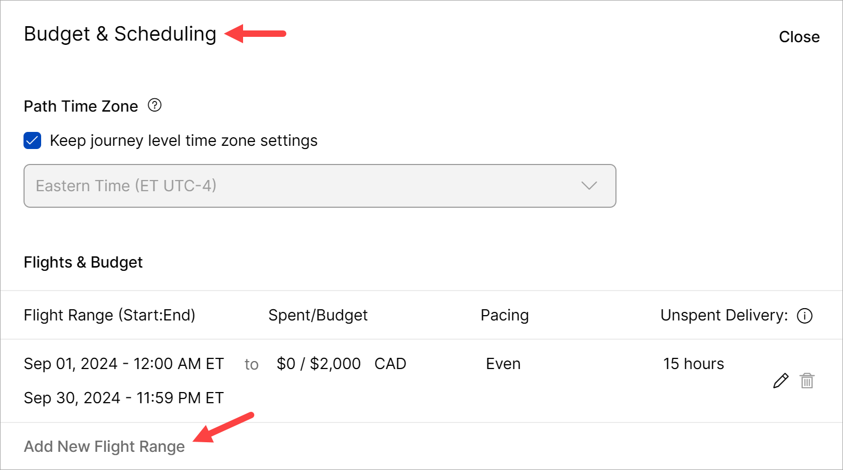This screenshot has height=470, width=843.
Task: Delete the flight range with trash icon
Action: click(x=807, y=381)
